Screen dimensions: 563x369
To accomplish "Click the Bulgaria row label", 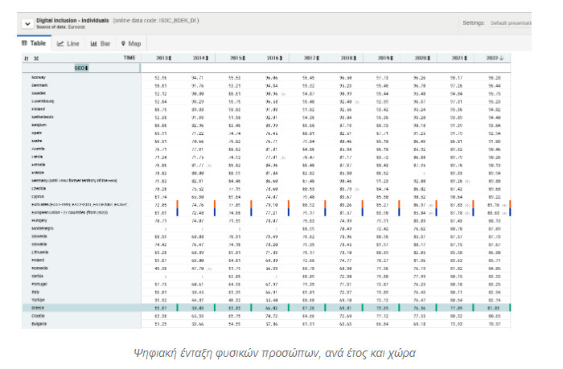I will 39,300.
